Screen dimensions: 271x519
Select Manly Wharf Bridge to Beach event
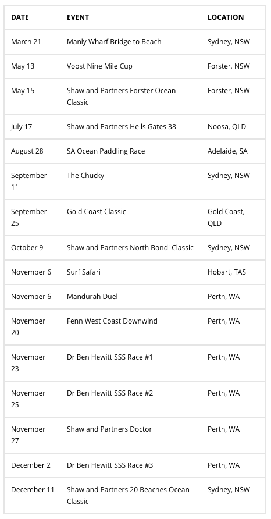tap(114, 42)
